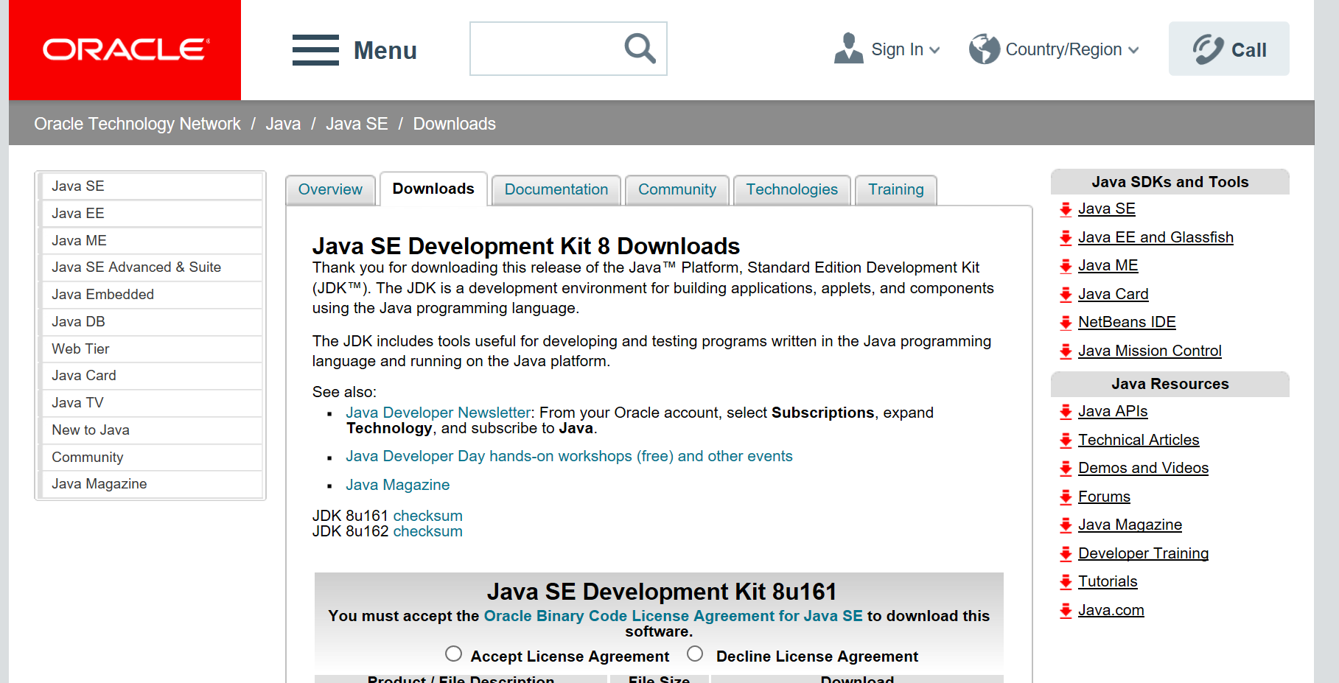Open the Training tab
Viewport: 1339px width, 683px height.
coord(896,190)
